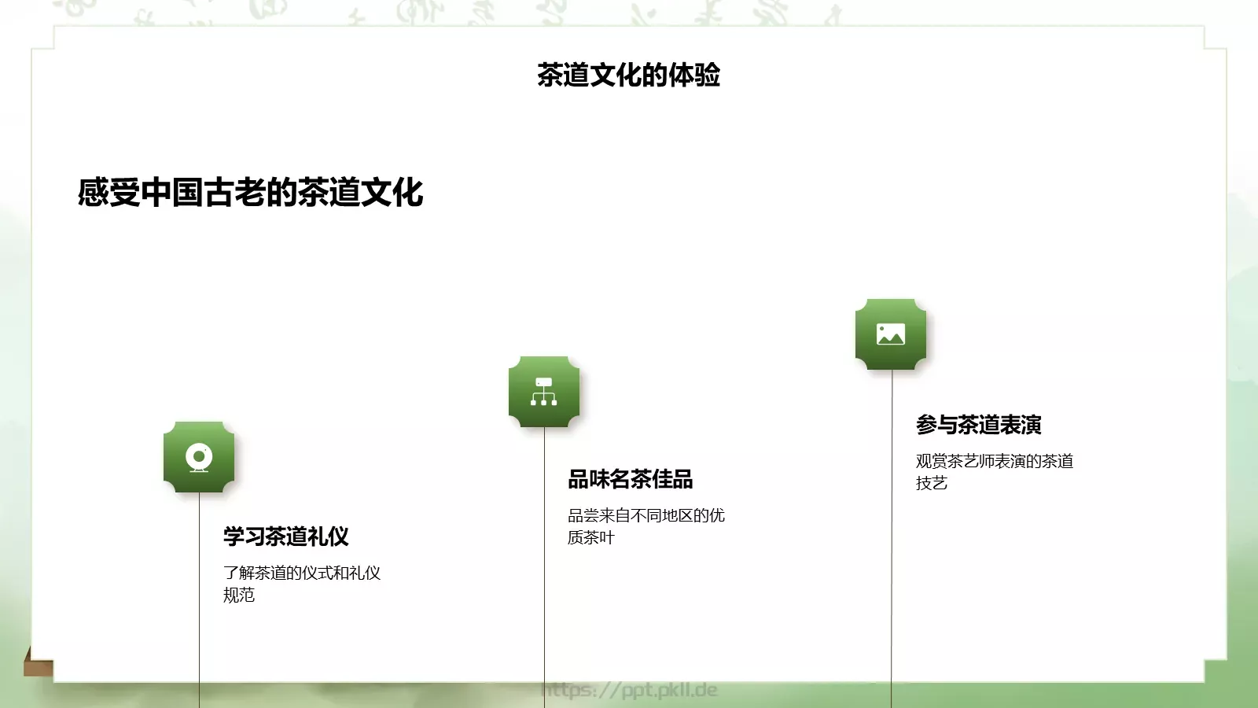Image resolution: width=1258 pixels, height=708 pixels.
Task: Click the webcam icon above 学习茶道礼仪
Action: pos(199,457)
